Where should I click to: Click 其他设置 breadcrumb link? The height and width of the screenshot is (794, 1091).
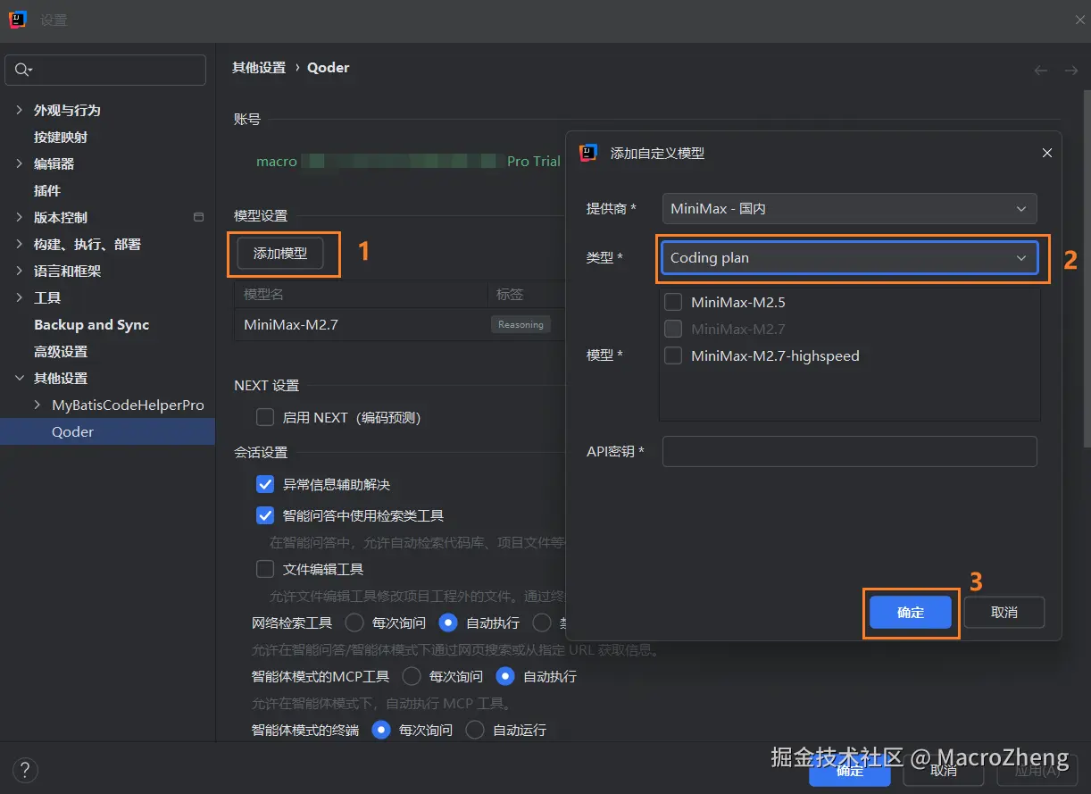[259, 67]
